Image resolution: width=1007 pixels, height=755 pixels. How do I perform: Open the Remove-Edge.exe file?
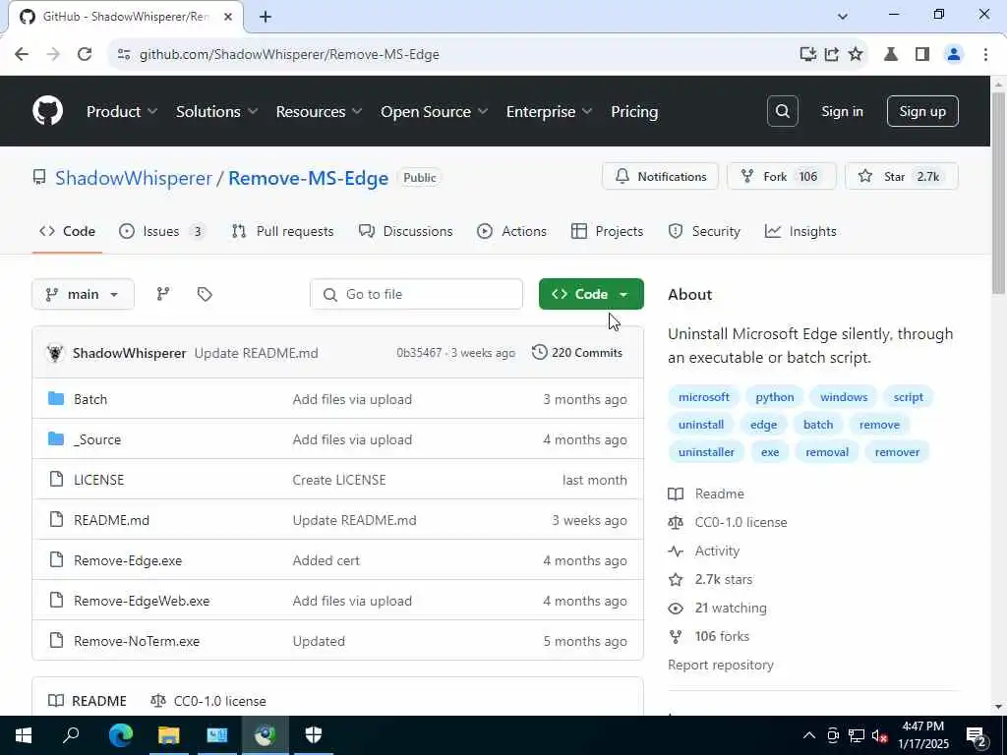pyautogui.click(x=128, y=560)
